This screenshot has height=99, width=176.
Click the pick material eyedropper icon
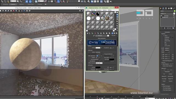(94, 36)
